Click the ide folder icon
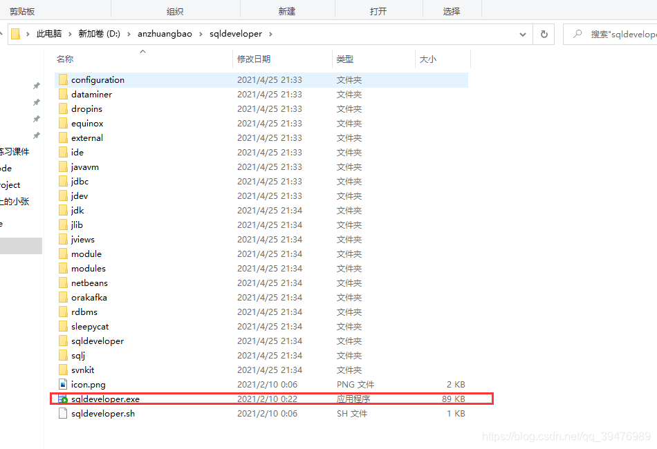 [63, 153]
